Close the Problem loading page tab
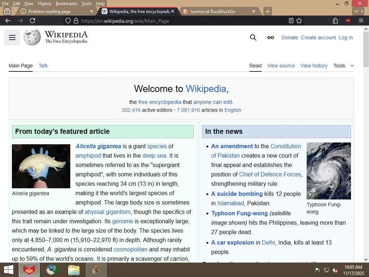The width and height of the screenshot is (369, 277). click(x=92, y=11)
